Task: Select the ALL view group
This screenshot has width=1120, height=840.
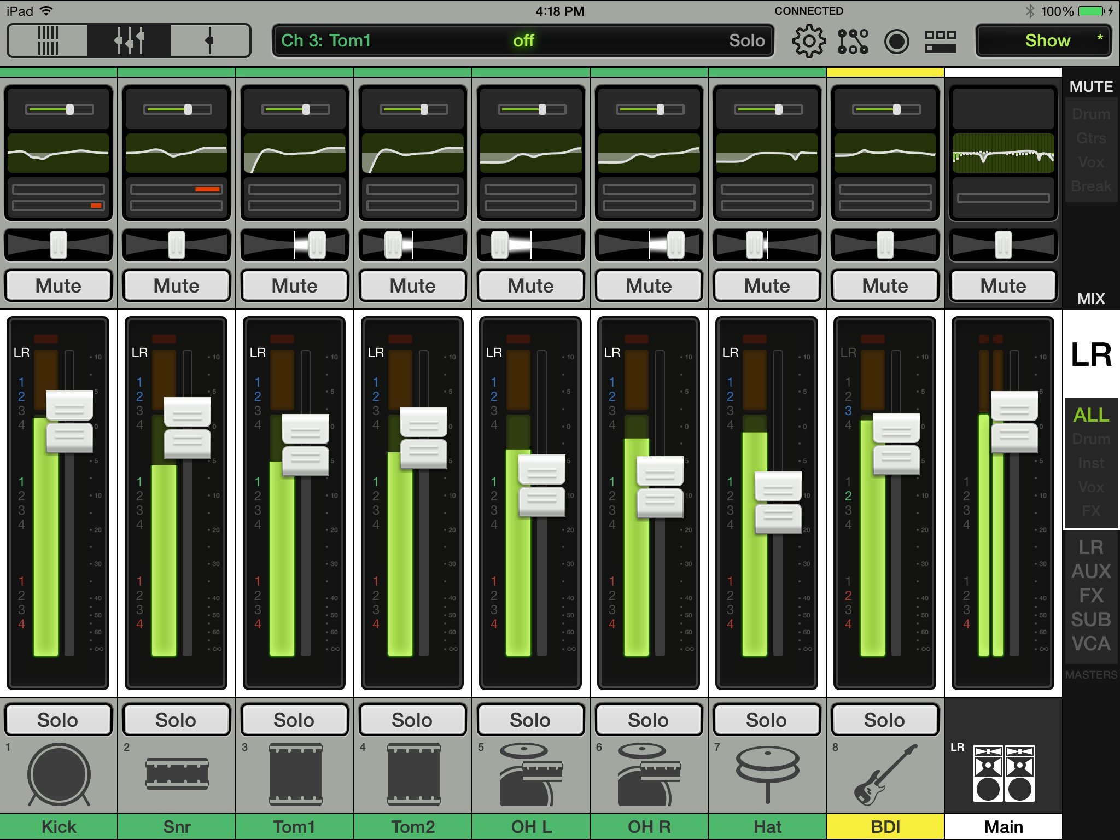Action: [1091, 415]
